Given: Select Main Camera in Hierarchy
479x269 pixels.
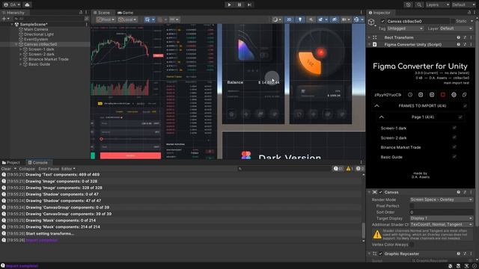Looking at the screenshot, I should click(x=36, y=29).
